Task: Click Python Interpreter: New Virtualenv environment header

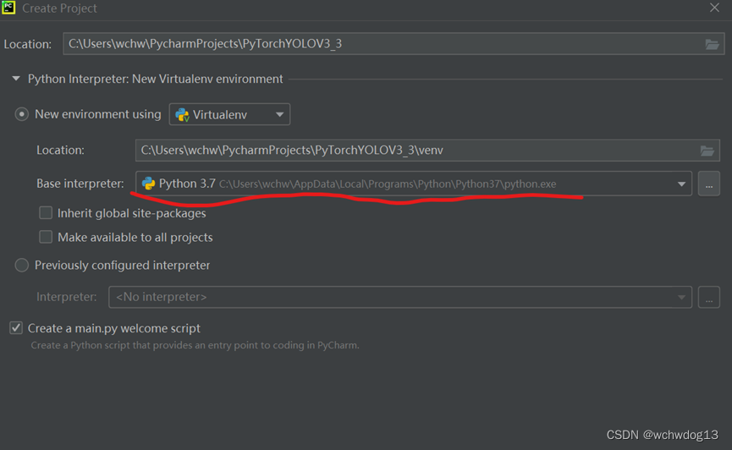Action: pyautogui.click(x=156, y=79)
